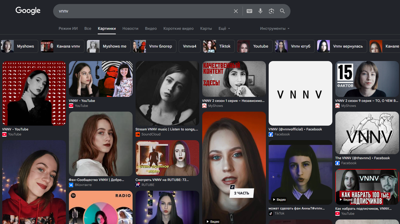
Task: Open the очень странное видео RUTUBE thumbnail
Action: (167, 158)
